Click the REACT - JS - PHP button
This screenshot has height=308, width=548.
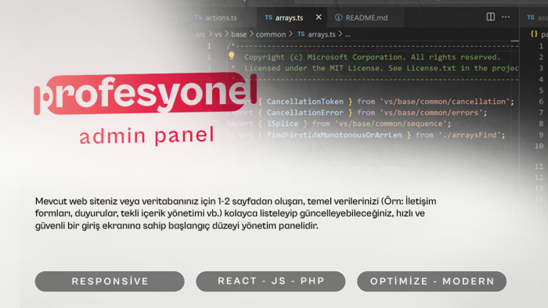271,281
